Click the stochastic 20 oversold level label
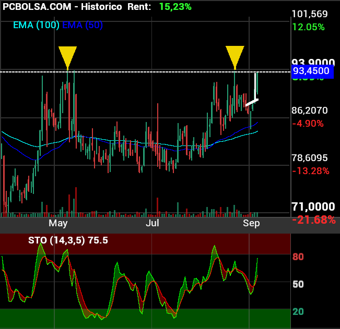 tap(298, 312)
